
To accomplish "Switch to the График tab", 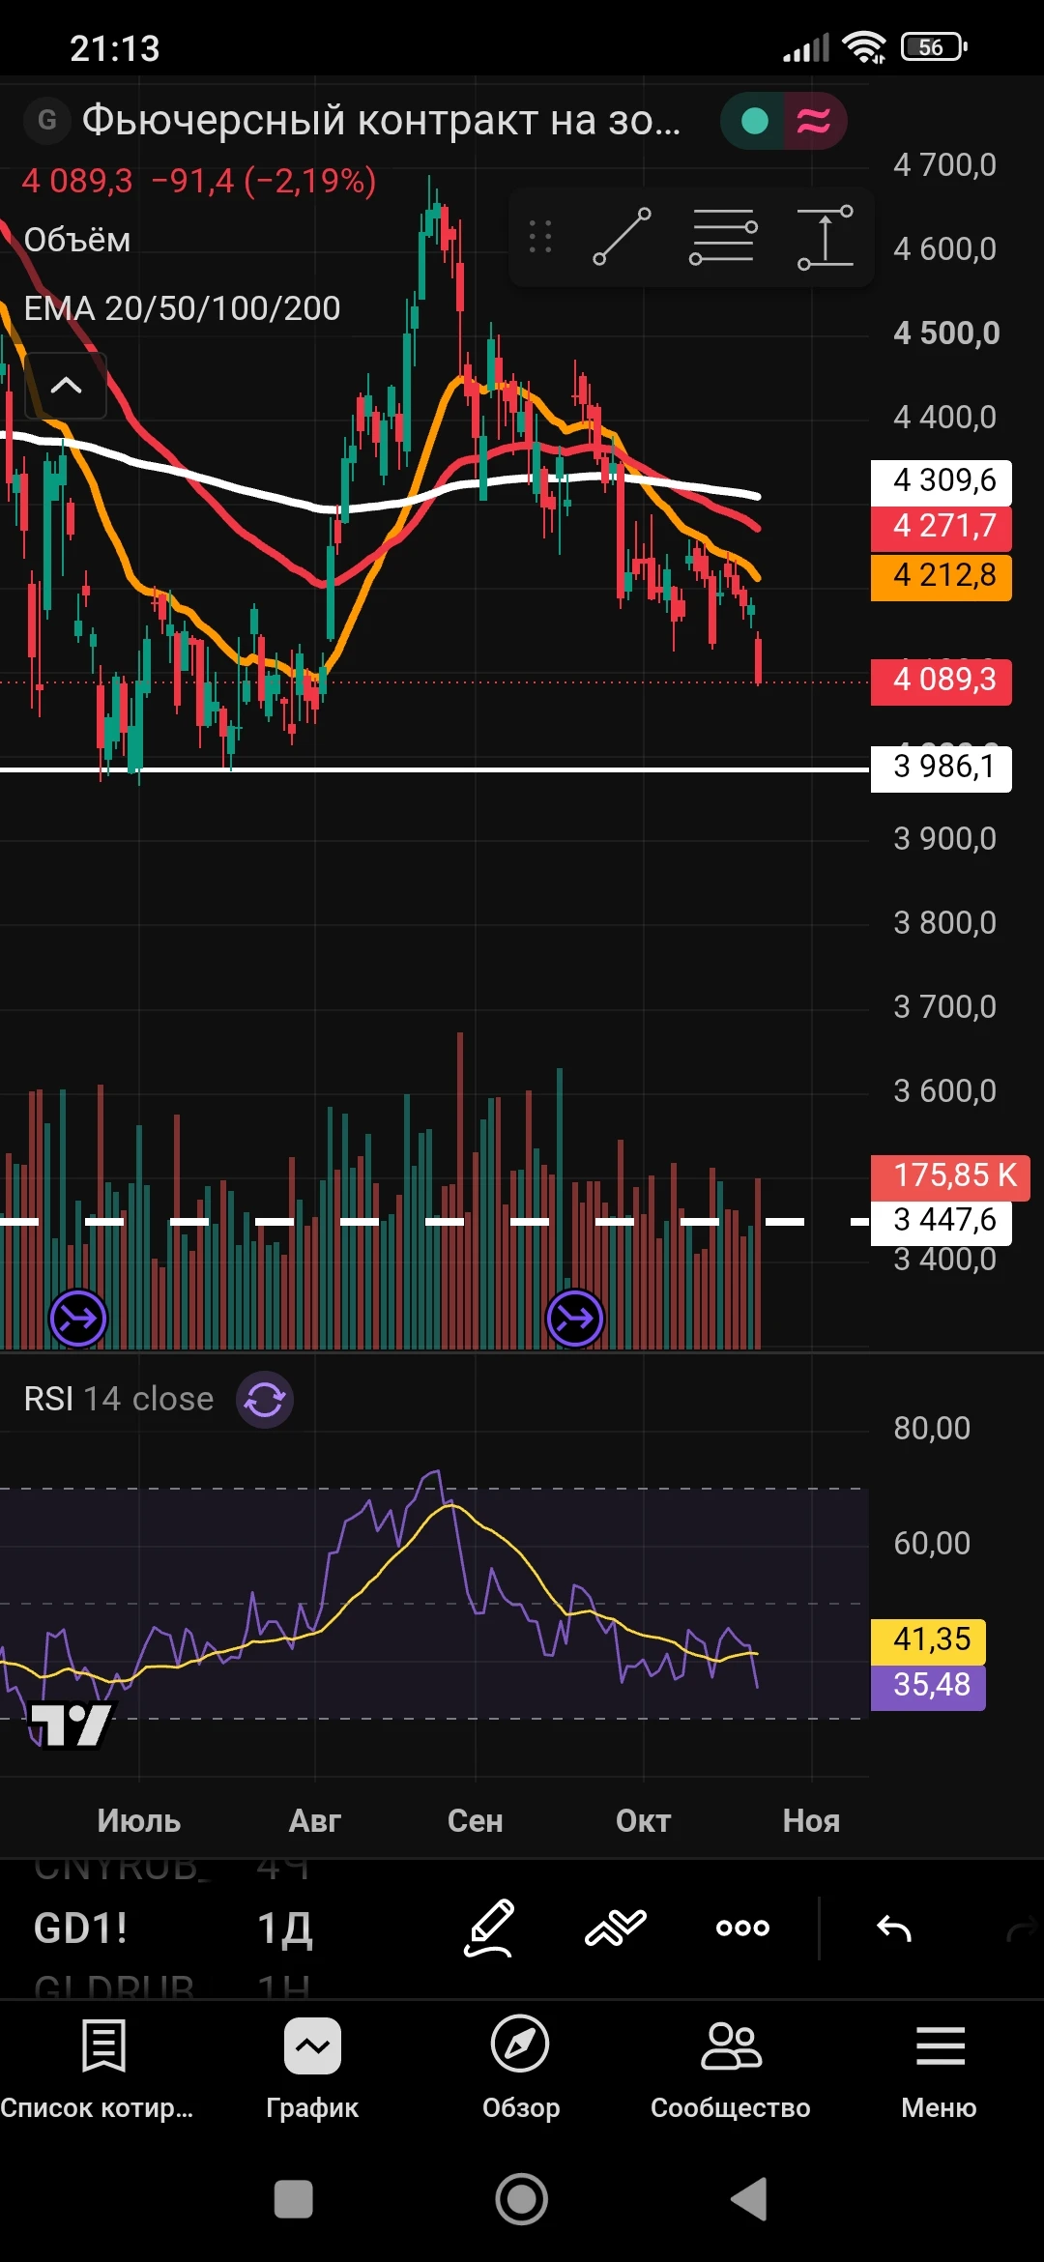I will [x=312, y=2069].
